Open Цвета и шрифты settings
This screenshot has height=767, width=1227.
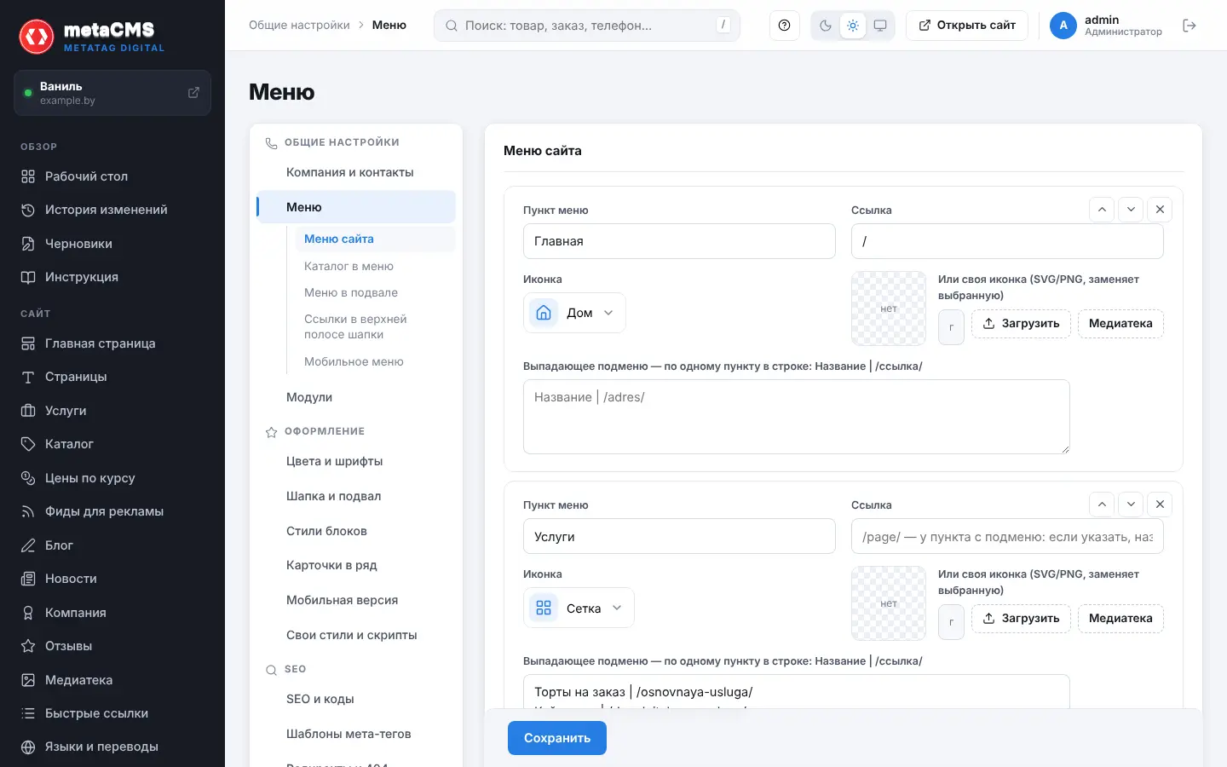(356, 461)
